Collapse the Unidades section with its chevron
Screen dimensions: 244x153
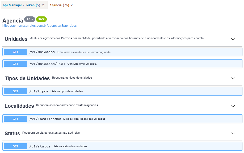pyautogui.click(x=233, y=39)
